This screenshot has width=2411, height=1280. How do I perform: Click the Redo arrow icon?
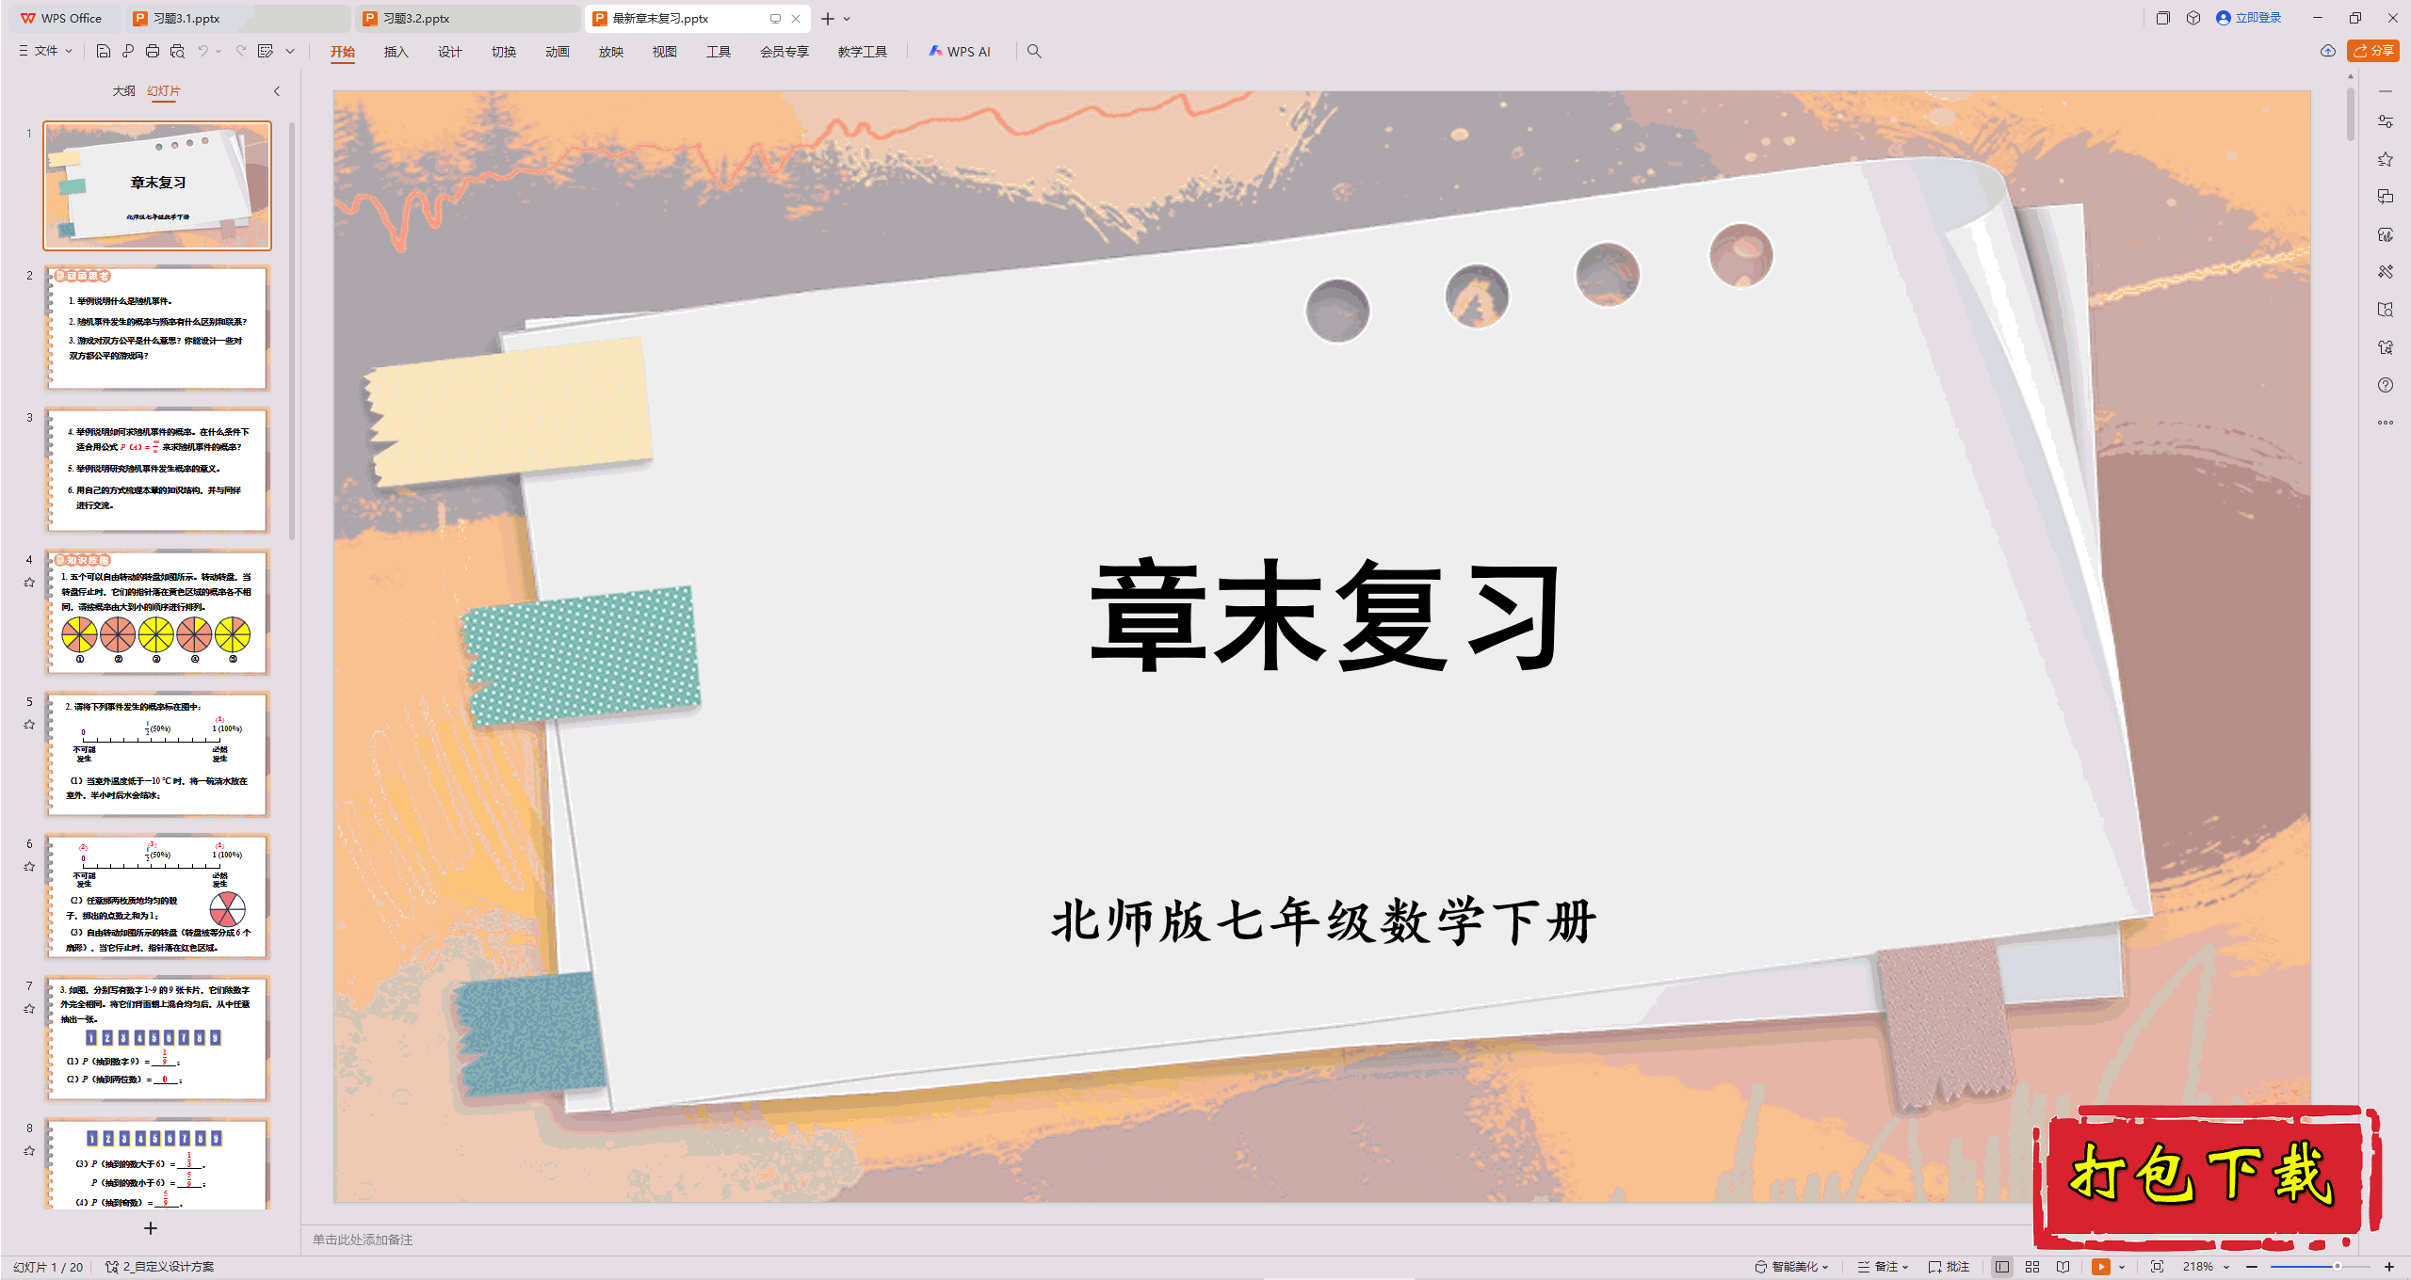click(x=241, y=51)
